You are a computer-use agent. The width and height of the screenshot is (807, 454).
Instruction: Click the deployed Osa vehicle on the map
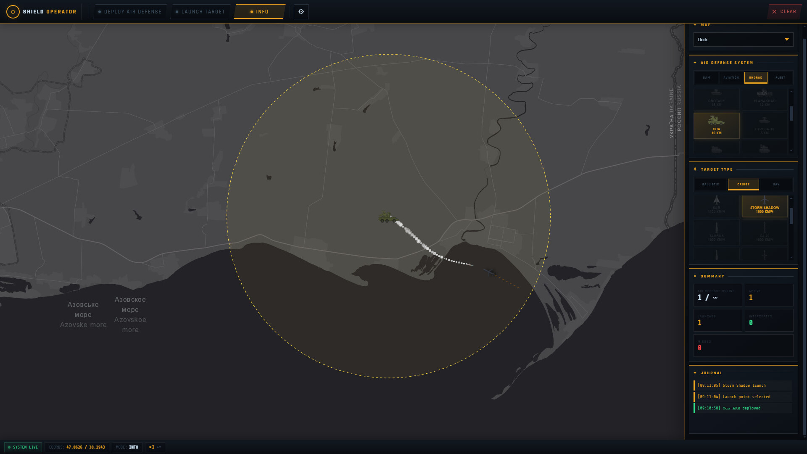tap(387, 217)
